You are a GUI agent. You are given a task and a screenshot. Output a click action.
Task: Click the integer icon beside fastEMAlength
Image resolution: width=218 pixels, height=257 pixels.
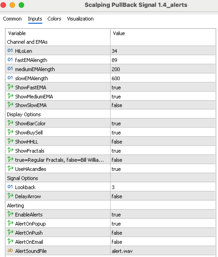coord(10,60)
